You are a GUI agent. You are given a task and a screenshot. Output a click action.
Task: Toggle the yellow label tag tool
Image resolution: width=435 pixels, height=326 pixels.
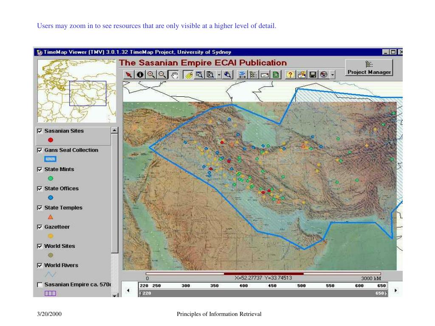[188, 75]
